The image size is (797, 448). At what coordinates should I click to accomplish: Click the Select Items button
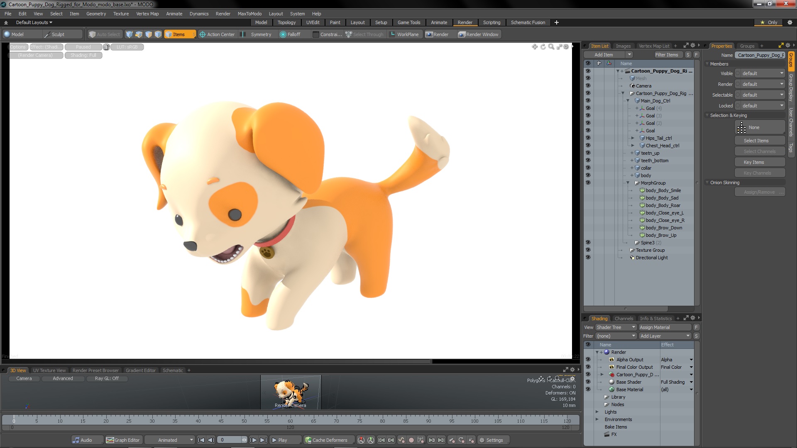(x=760, y=141)
